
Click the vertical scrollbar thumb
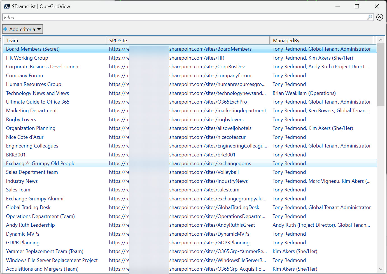point(381,75)
